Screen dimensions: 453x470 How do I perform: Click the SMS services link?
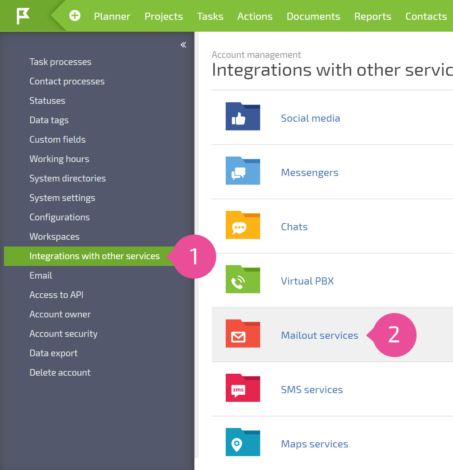[312, 390]
